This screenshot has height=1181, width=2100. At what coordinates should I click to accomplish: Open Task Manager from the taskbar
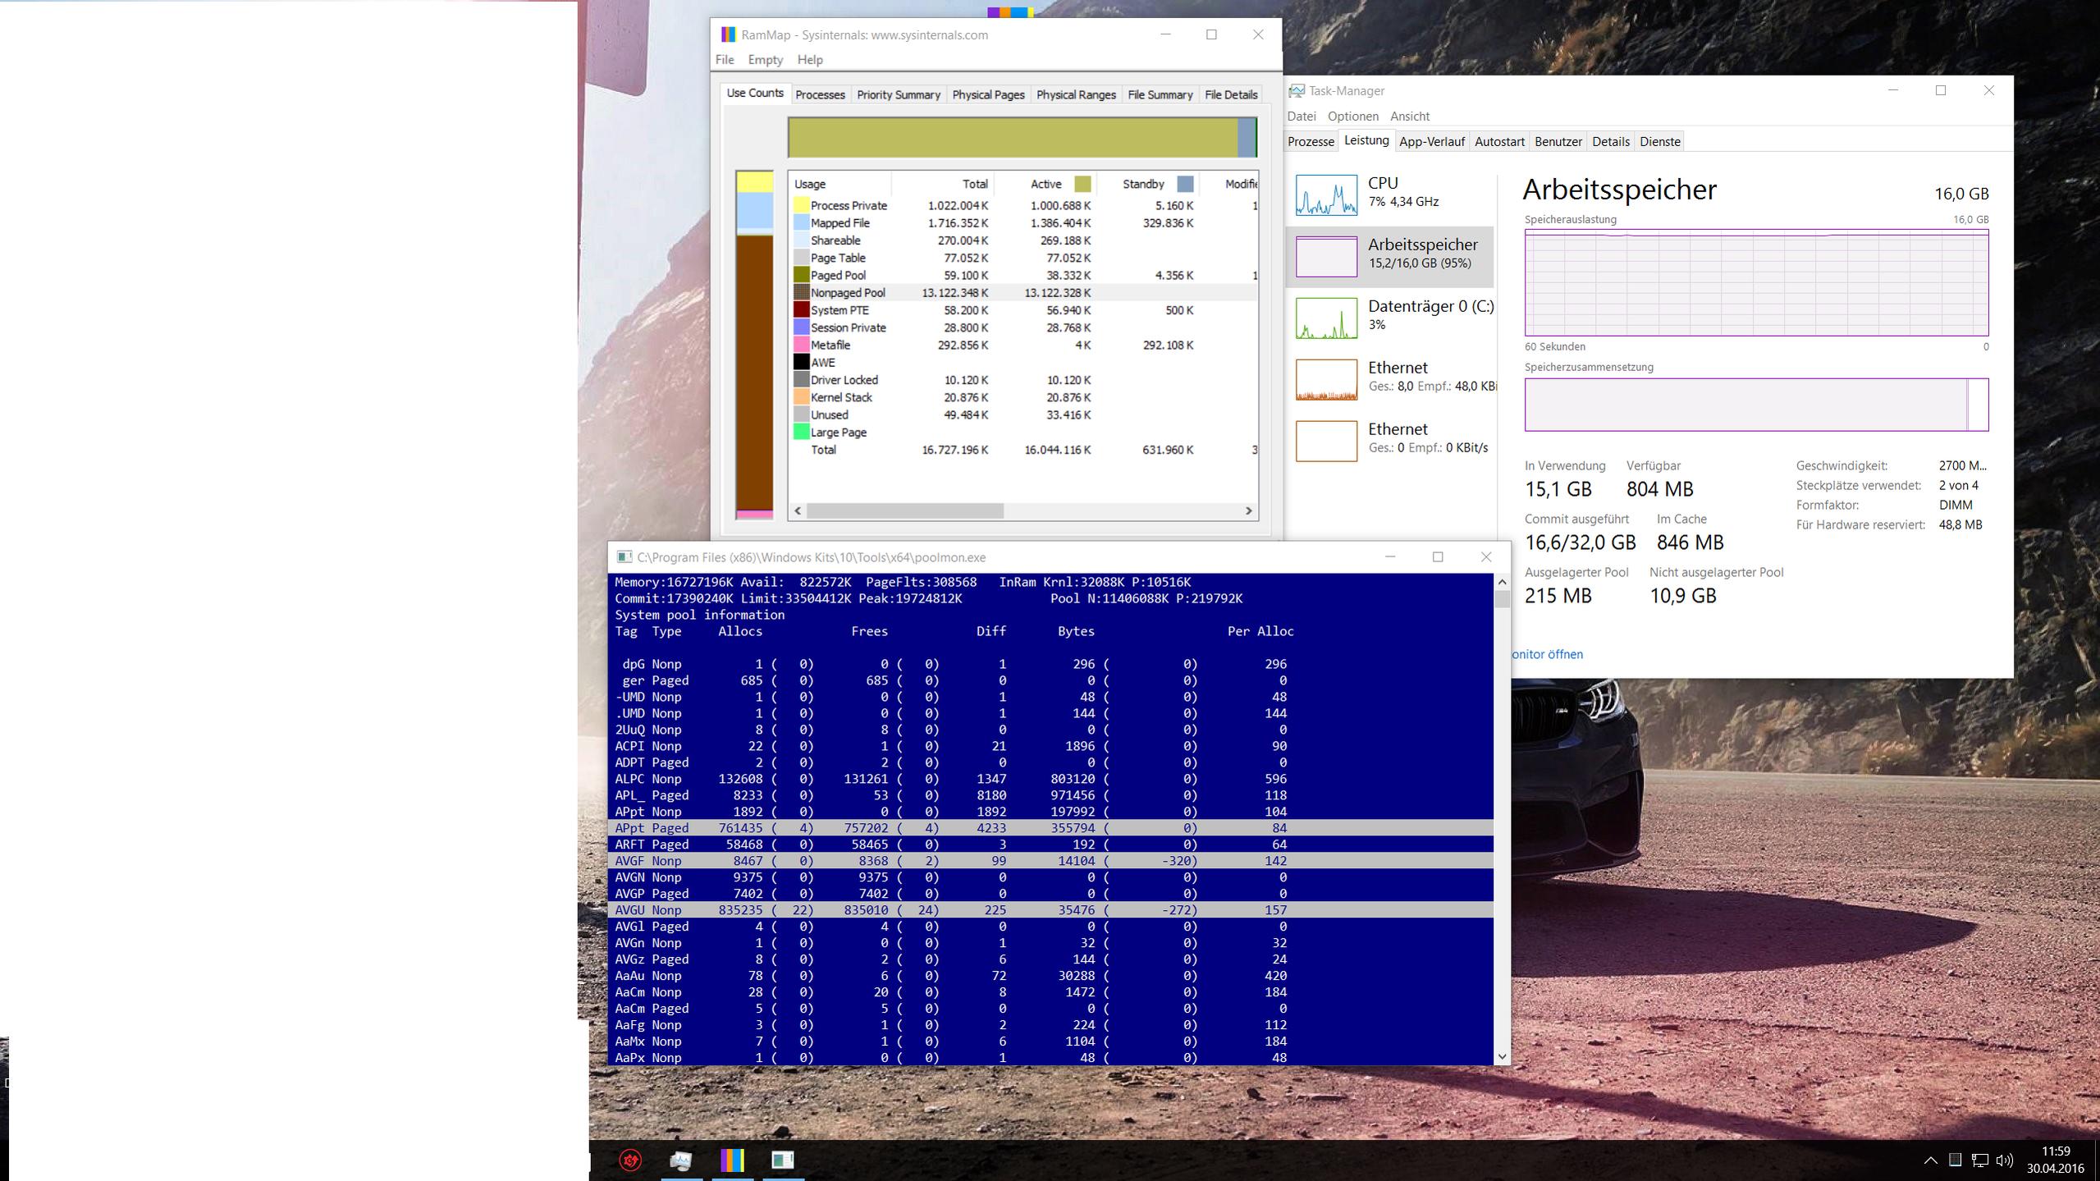pyautogui.click(x=680, y=1160)
